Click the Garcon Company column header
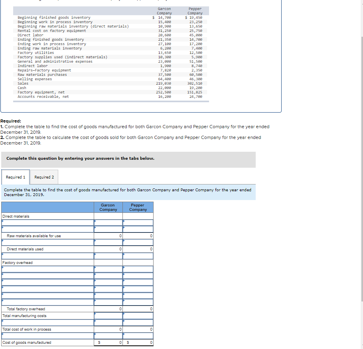The width and height of the screenshot is (363, 349). pos(108,207)
